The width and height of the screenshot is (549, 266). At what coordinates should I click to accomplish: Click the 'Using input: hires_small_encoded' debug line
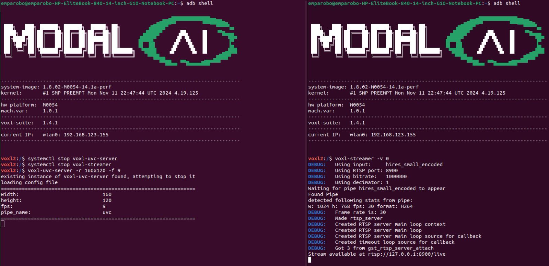click(375, 165)
